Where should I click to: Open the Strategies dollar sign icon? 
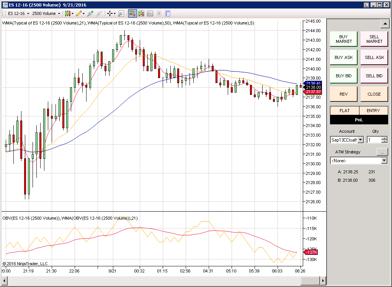159,13
